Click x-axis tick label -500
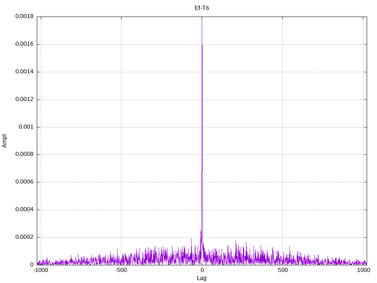 (121, 270)
